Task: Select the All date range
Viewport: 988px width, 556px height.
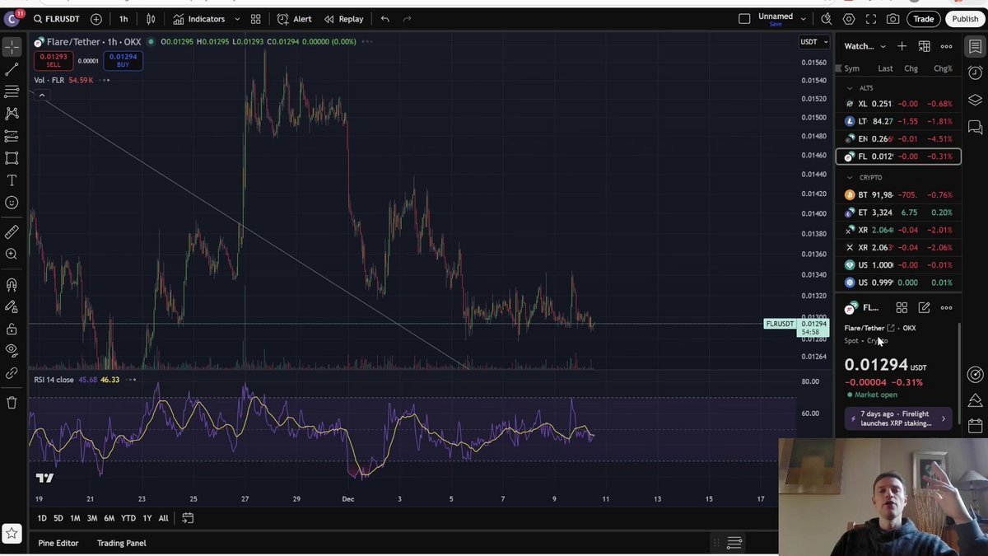Action: point(163,518)
